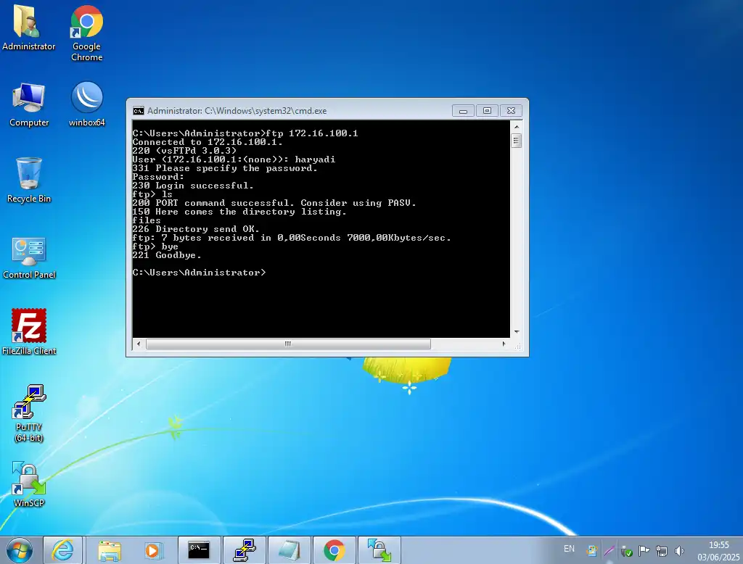Click the horizontal scrollbar right arrow in cmd
The image size is (743, 564).
pyautogui.click(x=505, y=344)
